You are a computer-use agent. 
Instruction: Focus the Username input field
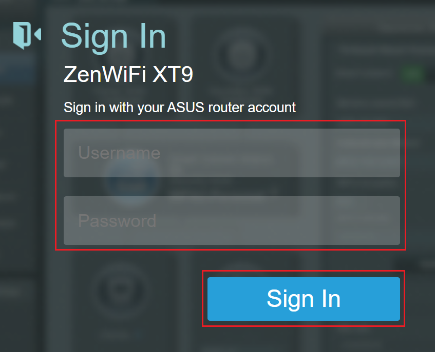[232, 153]
